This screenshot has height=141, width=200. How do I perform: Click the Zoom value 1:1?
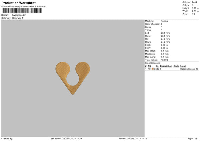tap(193, 14)
